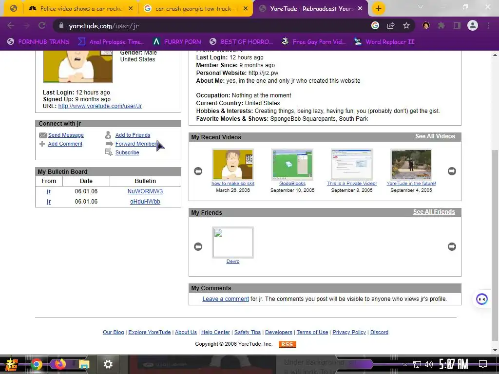This screenshot has width=499, height=374.
Task: Close the car crash georgia tab
Action: [x=246, y=9]
